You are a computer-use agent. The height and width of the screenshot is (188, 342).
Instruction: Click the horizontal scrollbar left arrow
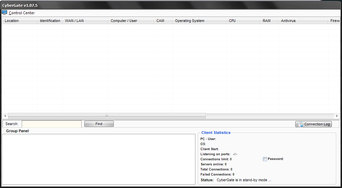click(x=5, y=116)
